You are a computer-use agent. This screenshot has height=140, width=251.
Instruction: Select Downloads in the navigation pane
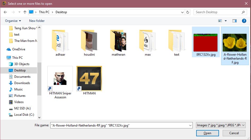point(22,83)
